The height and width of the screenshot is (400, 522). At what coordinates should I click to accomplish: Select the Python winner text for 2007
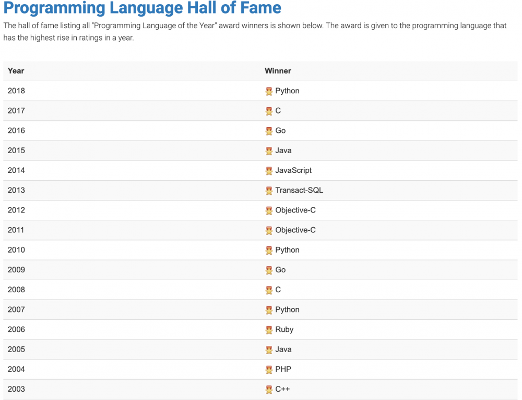(x=287, y=310)
